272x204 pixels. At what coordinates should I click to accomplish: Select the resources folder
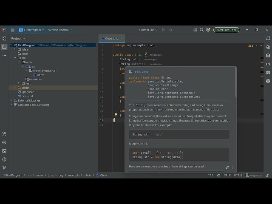[34, 79]
